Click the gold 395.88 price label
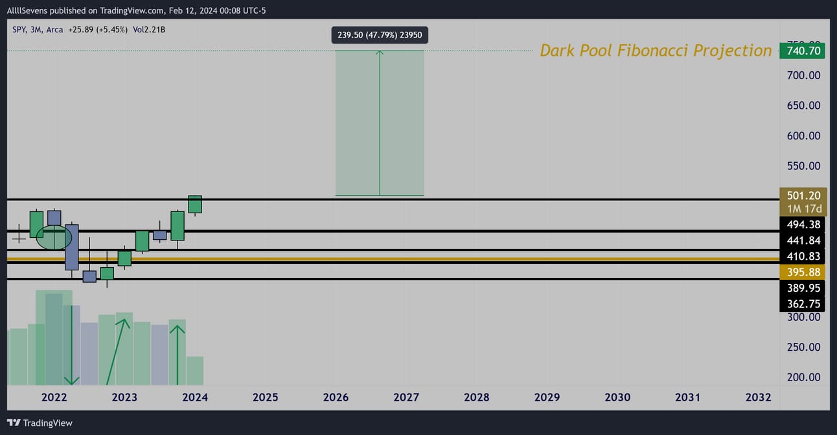The image size is (837, 435). [803, 272]
